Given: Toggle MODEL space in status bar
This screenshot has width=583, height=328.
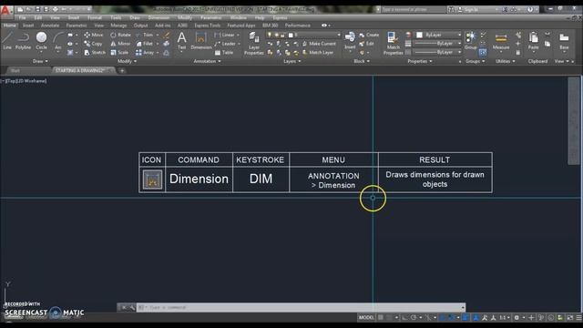Looking at the screenshot, I should 366,317.
